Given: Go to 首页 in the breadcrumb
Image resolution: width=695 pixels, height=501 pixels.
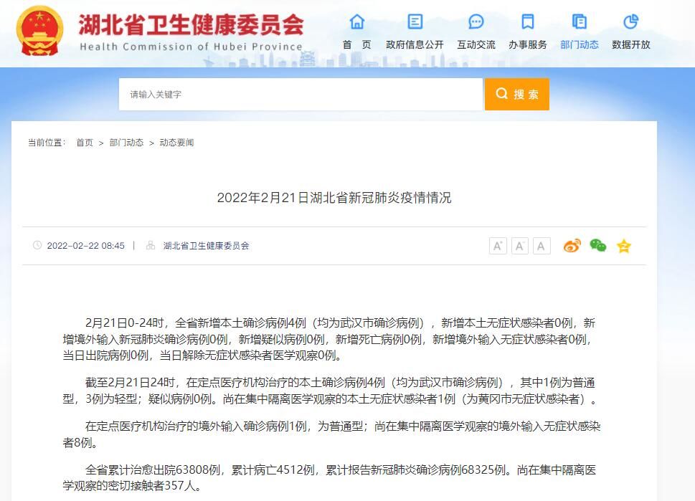Looking at the screenshot, I should 85,143.
